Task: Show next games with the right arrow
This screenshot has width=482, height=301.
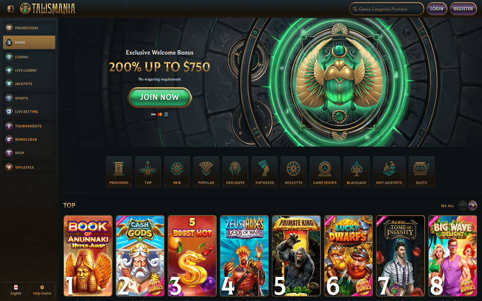Action: point(472,205)
